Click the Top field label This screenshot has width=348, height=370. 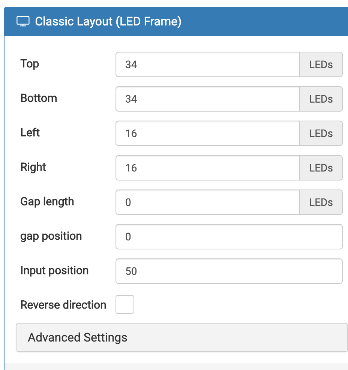click(x=30, y=64)
